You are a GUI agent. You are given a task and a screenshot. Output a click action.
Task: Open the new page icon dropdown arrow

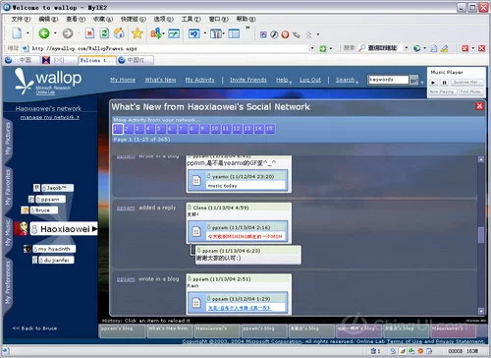pos(27,33)
